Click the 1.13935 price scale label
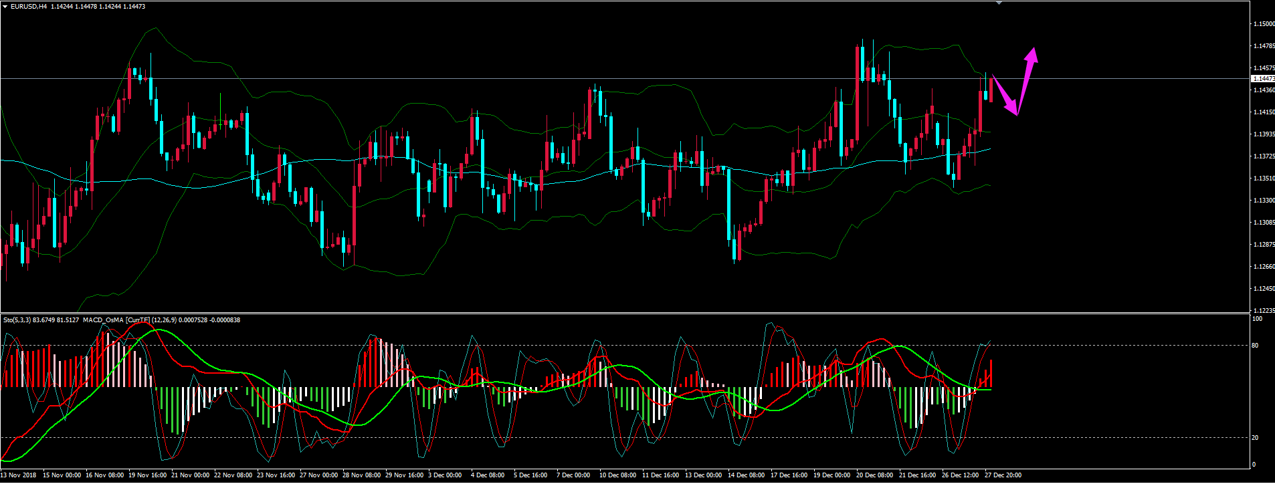 coord(1264,134)
